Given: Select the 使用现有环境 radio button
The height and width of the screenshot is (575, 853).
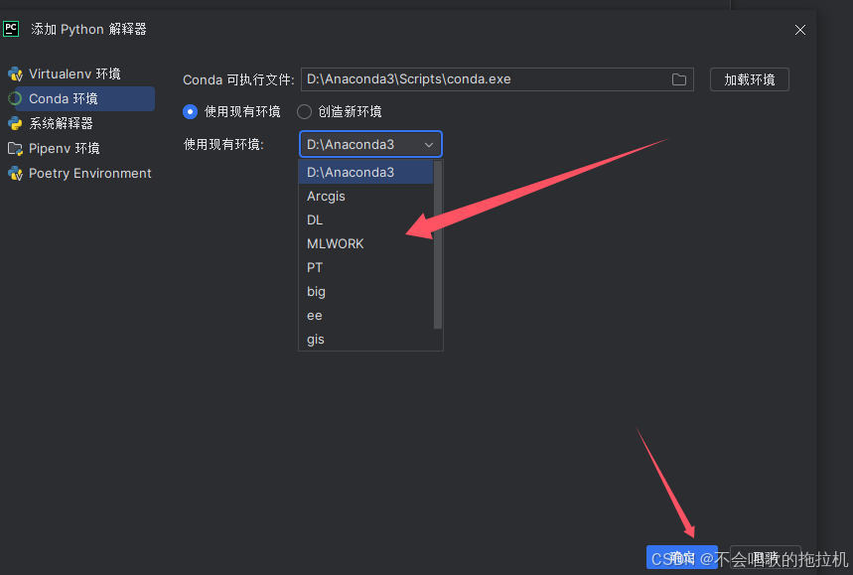Looking at the screenshot, I should (x=190, y=111).
